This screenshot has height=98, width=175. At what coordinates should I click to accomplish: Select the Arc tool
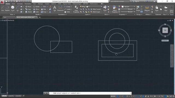point(17,8)
